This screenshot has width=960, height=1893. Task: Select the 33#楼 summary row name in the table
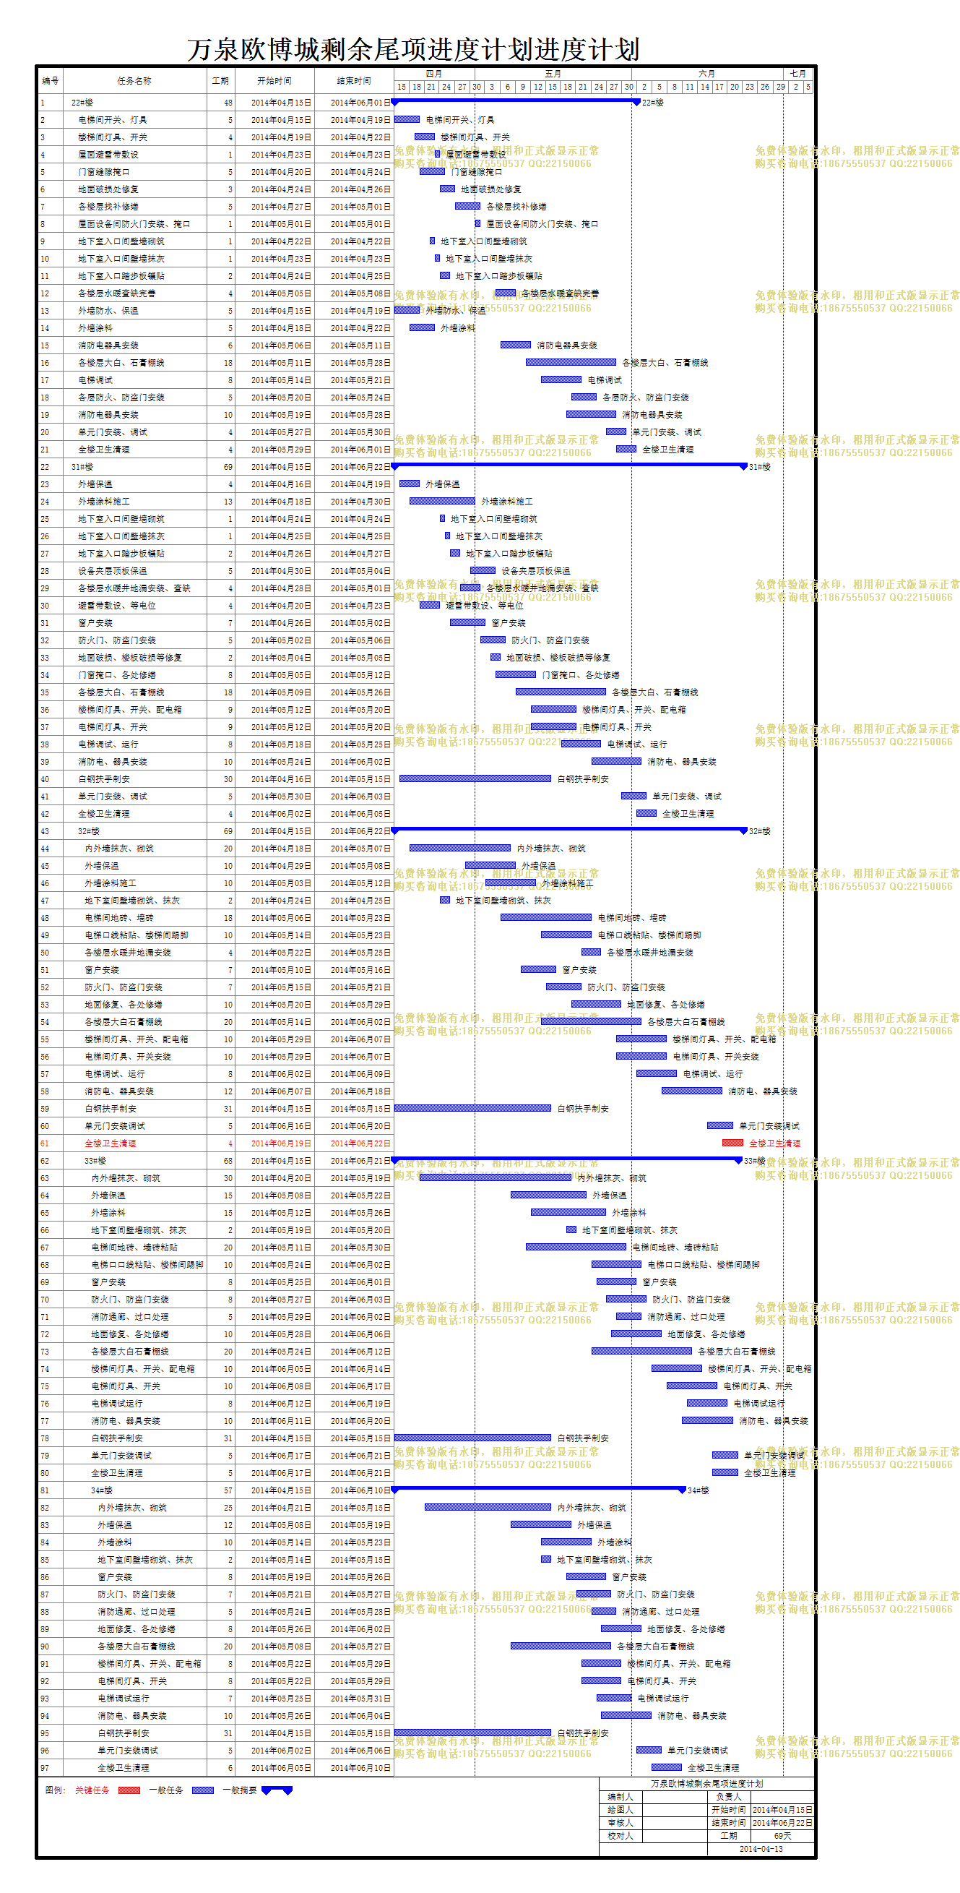[x=95, y=1161]
